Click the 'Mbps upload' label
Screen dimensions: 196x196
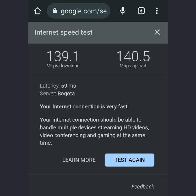tap(133, 66)
